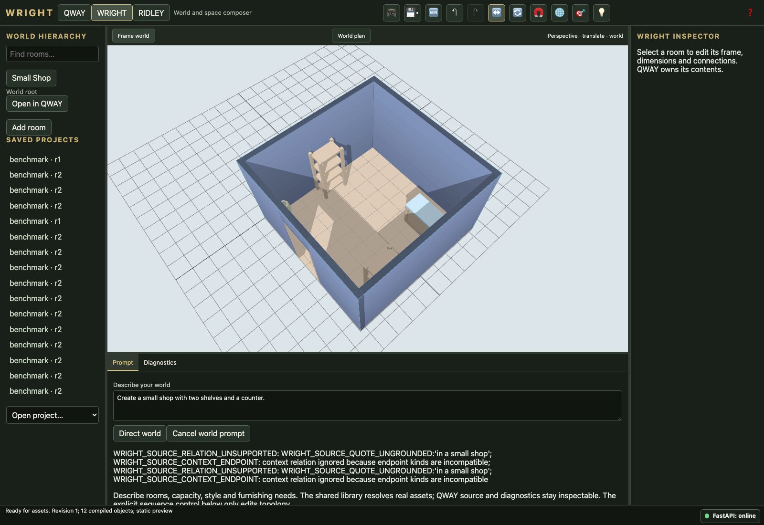The width and height of the screenshot is (764, 525).
Task: Focus the Find rooms search field
Action: [53, 54]
